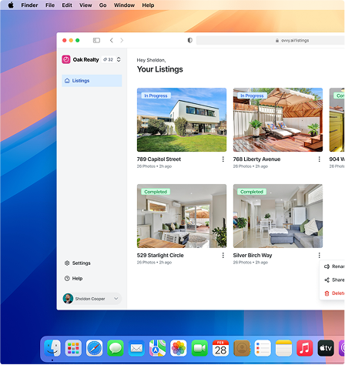345x365 pixels.
Task: Open Safari from the dock
Action: pos(95,348)
